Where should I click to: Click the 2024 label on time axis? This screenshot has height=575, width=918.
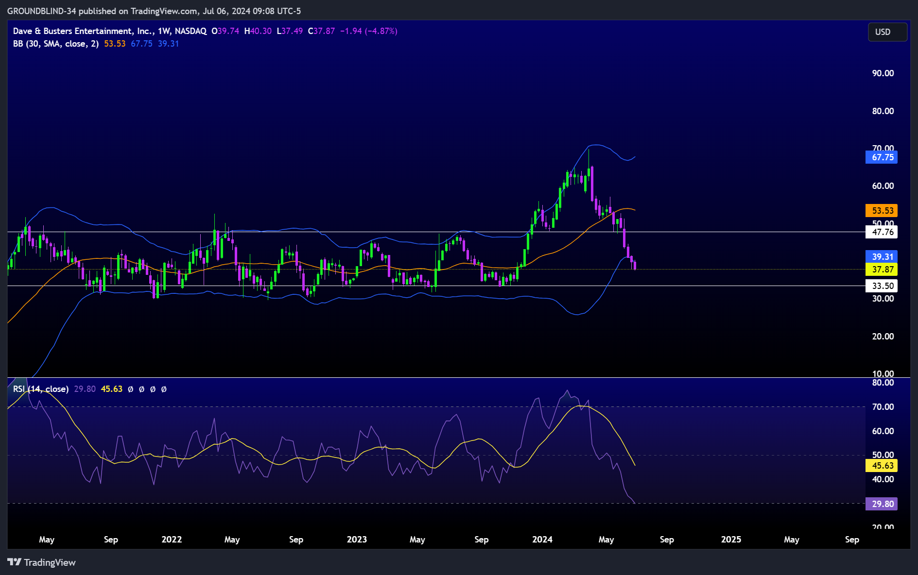pyautogui.click(x=542, y=540)
